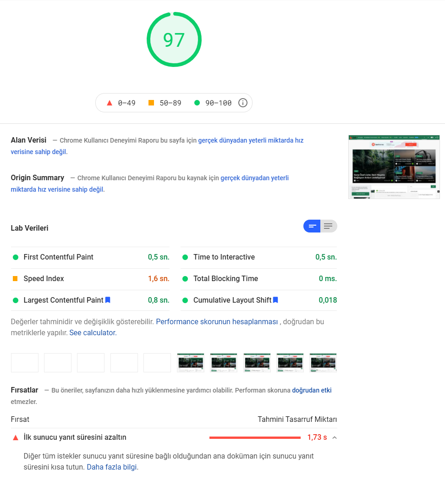Click the Total Blocking Time value 0 ms.
445x498 pixels.
(x=328, y=278)
